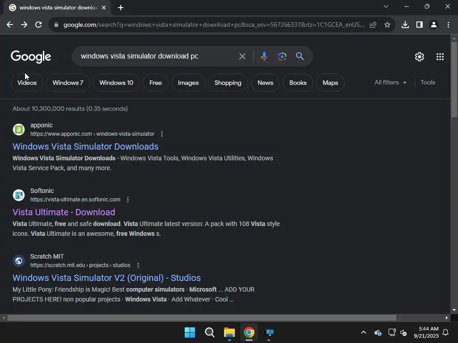Start voice search with microphone
The height and width of the screenshot is (343, 458).
coord(264,56)
